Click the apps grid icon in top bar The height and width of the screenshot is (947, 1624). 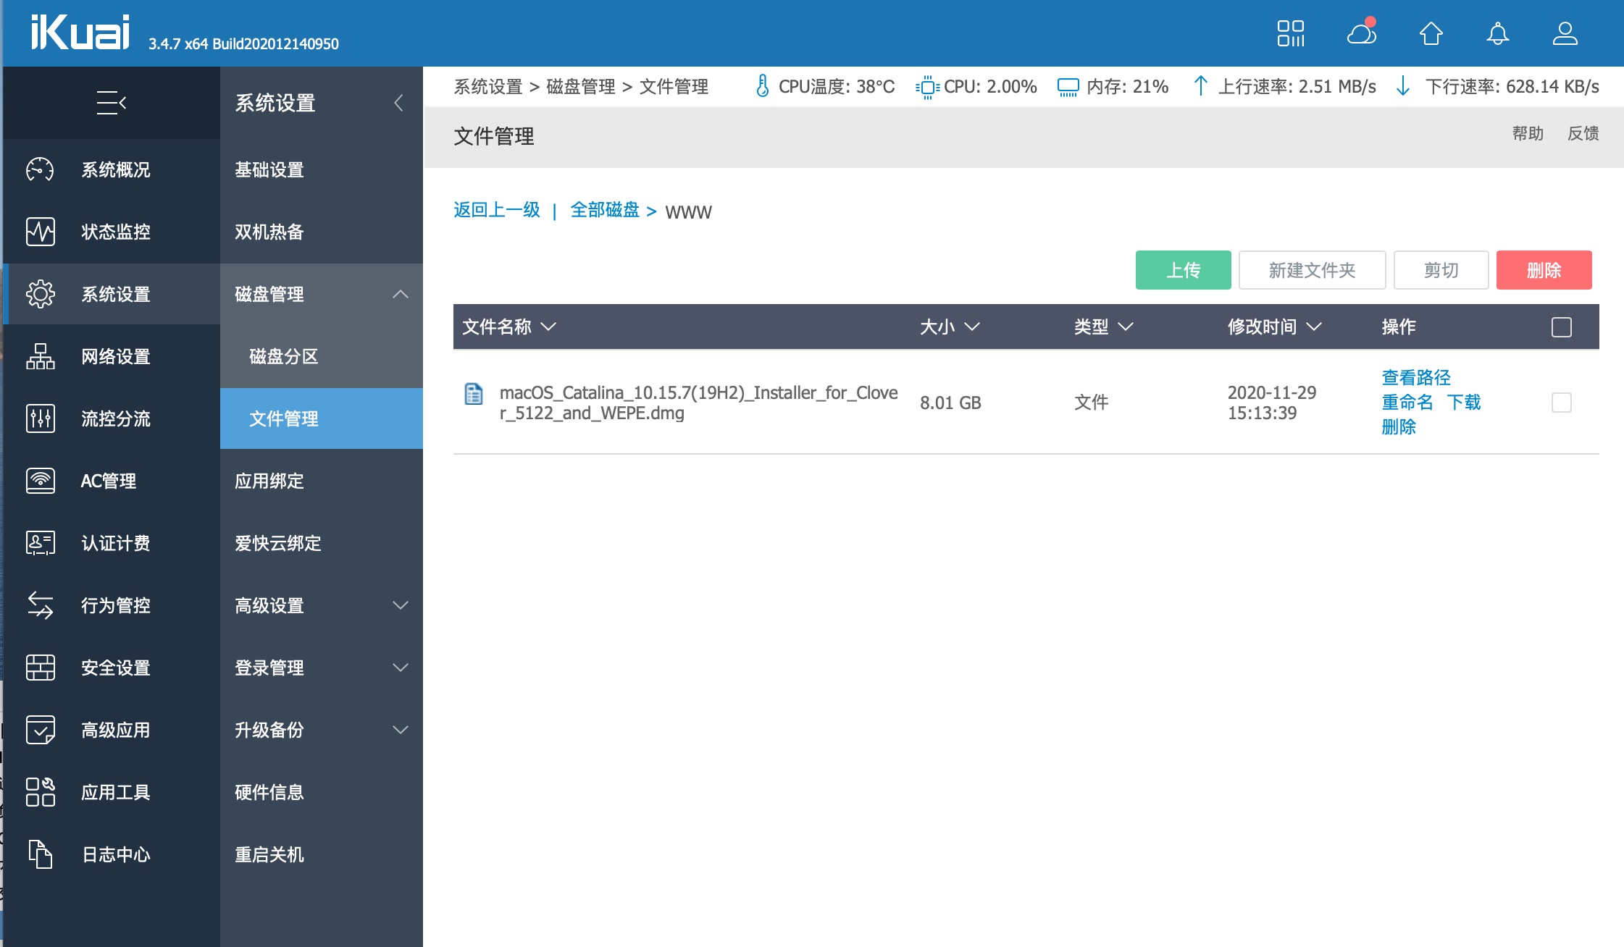[1292, 33]
